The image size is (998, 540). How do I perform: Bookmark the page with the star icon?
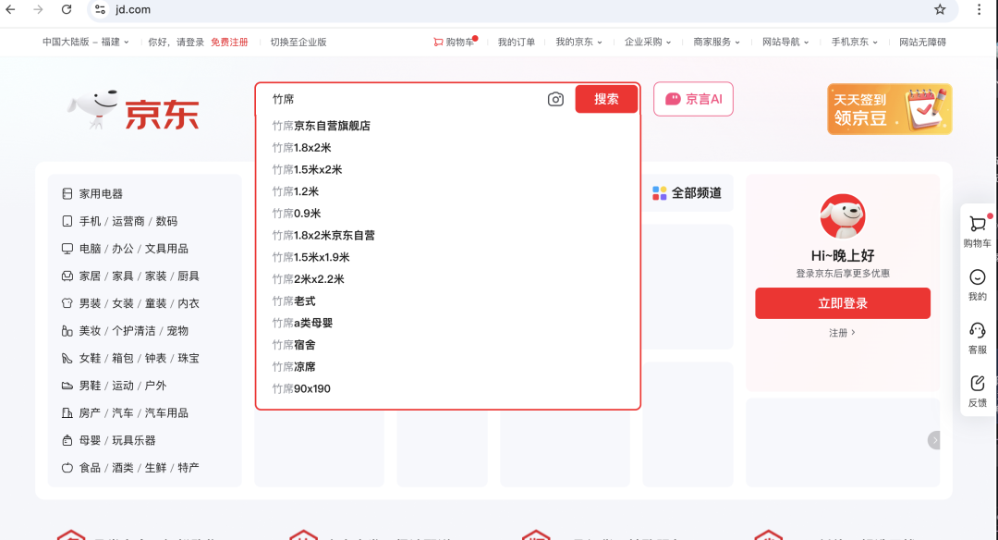940,9
